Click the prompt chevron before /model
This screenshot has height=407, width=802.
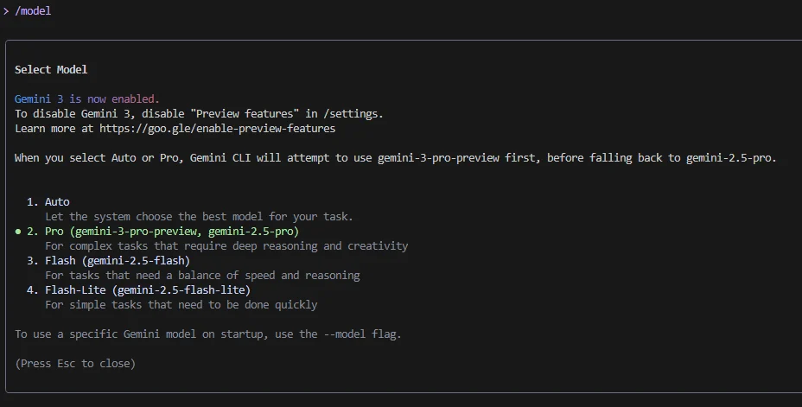[x=6, y=10]
